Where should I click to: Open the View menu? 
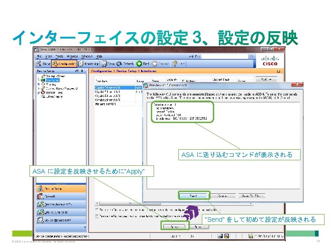[49, 56]
